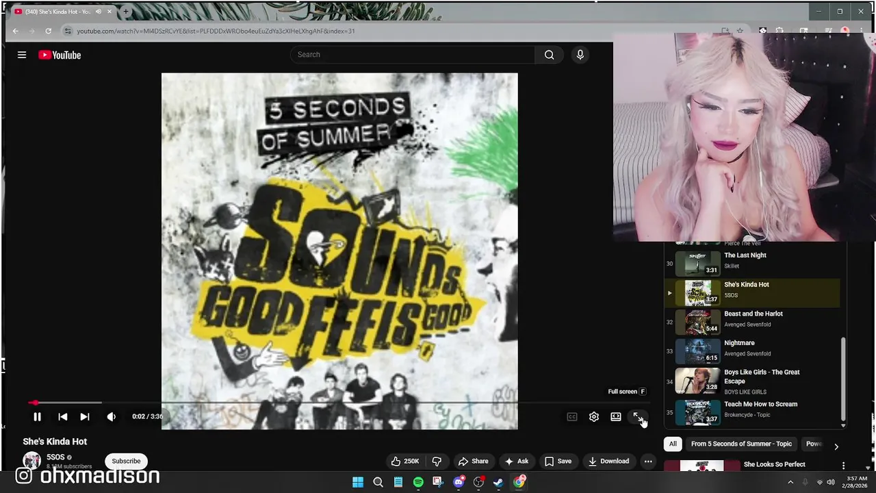876x493 pixels.
Task: Select She's Kinda Hot playlist entry
Action: click(x=753, y=292)
